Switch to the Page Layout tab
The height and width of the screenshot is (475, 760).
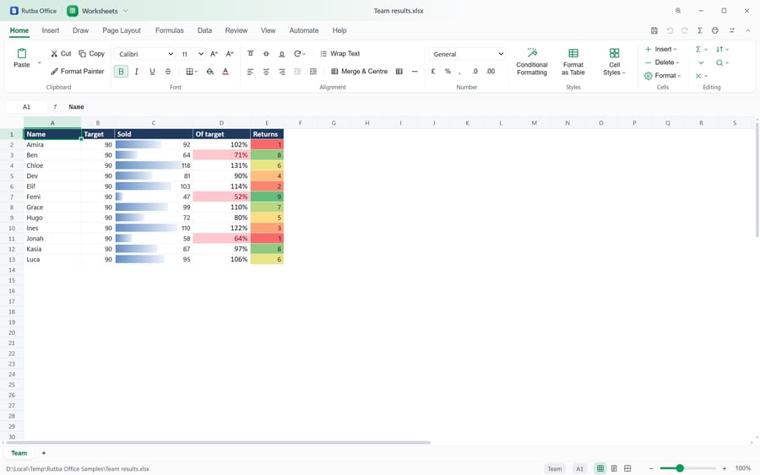pyautogui.click(x=121, y=30)
